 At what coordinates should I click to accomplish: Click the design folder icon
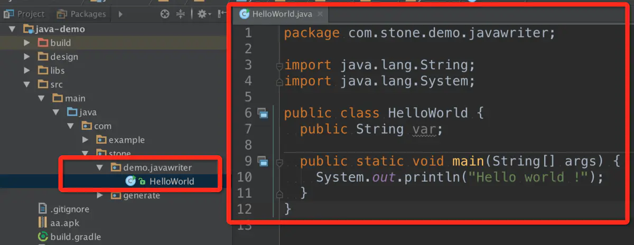click(43, 56)
